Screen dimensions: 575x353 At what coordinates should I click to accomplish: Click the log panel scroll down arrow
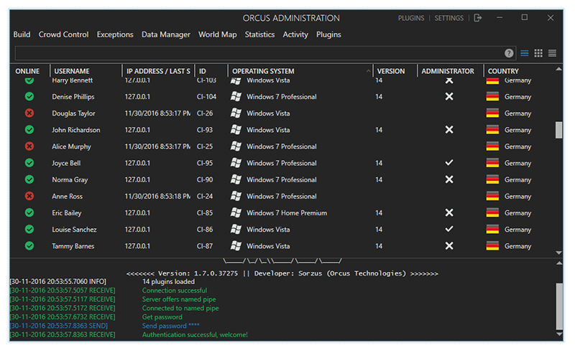click(x=559, y=334)
